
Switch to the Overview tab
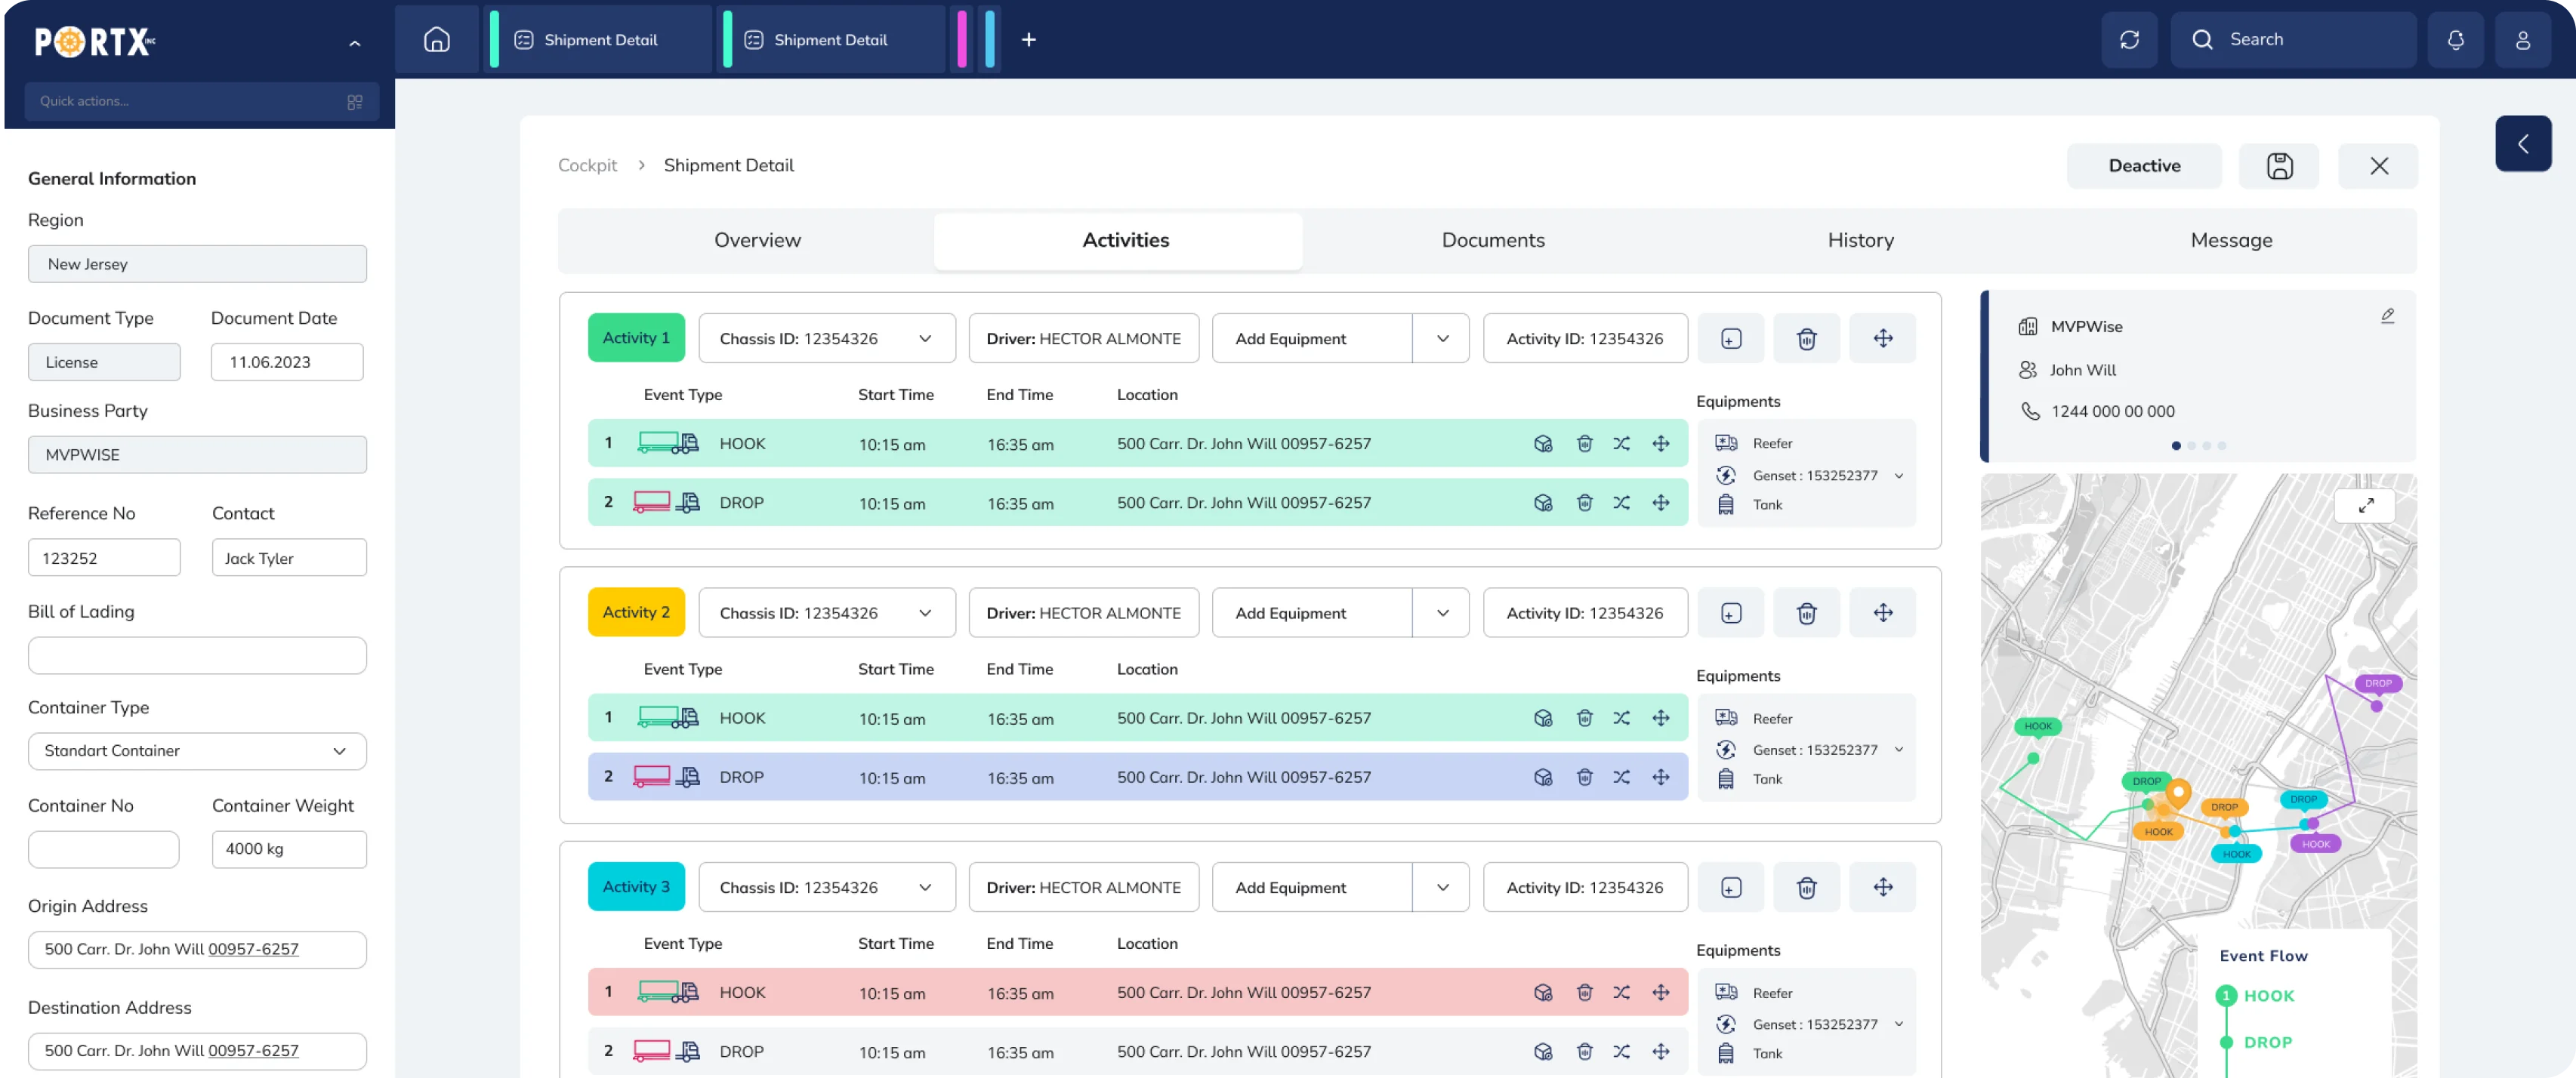(757, 240)
